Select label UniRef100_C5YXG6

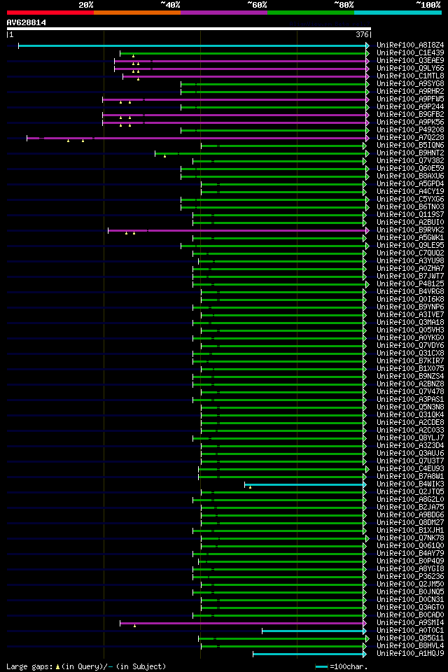click(x=410, y=199)
